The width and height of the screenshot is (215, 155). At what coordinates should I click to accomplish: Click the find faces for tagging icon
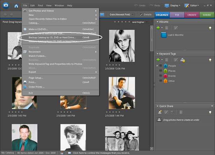point(182,60)
